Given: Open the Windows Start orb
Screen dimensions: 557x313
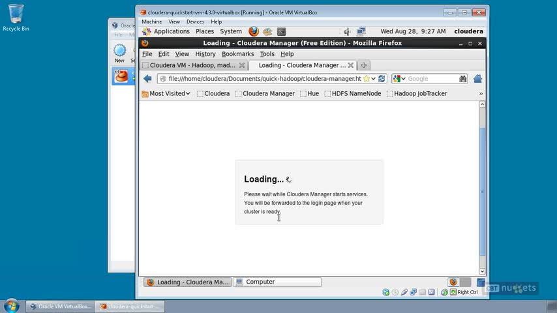Looking at the screenshot, I should [11, 306].
